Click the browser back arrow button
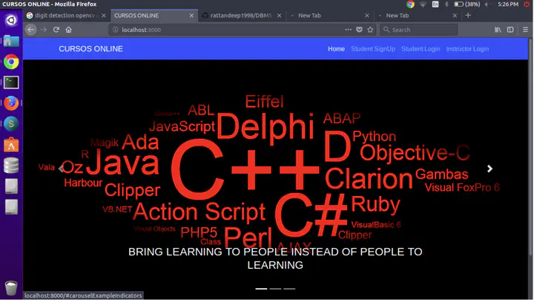The width and height of the screenshot is (534, 300). point(30,30)
